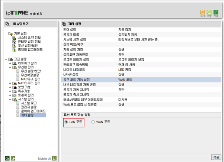Click the 적용 apply button

[x=216, y=157]
